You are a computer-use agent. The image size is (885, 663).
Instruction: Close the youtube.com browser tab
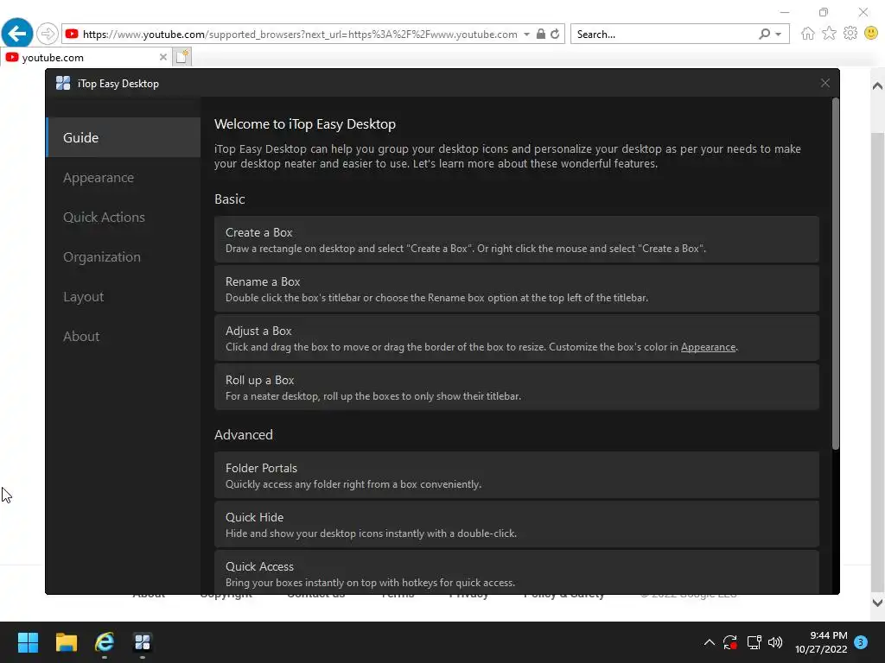[x=162, y=57]
